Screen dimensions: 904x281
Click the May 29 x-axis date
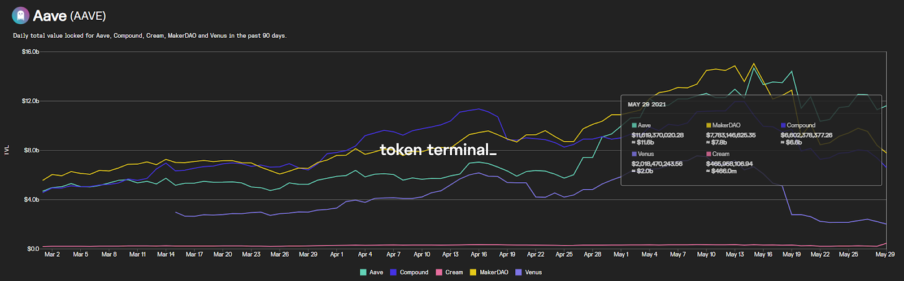(x=885, y=254)
